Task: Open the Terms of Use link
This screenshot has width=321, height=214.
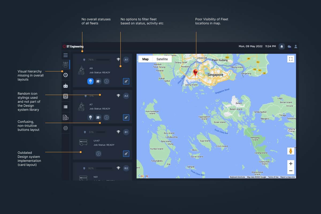Action: (273, 177)
